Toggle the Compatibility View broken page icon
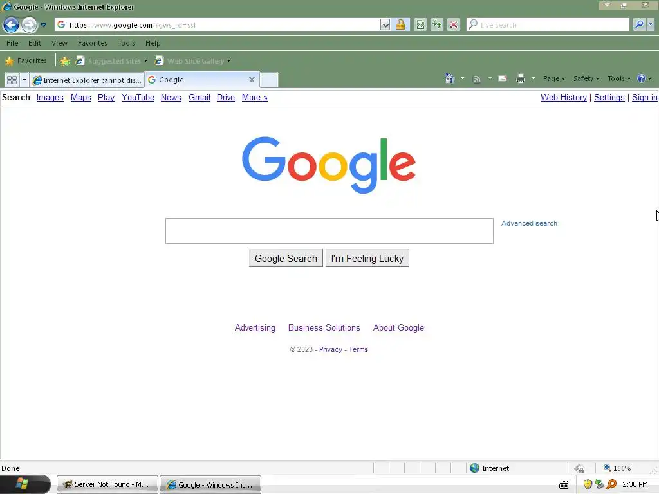659x494 pixels. [x=420, y=25]
